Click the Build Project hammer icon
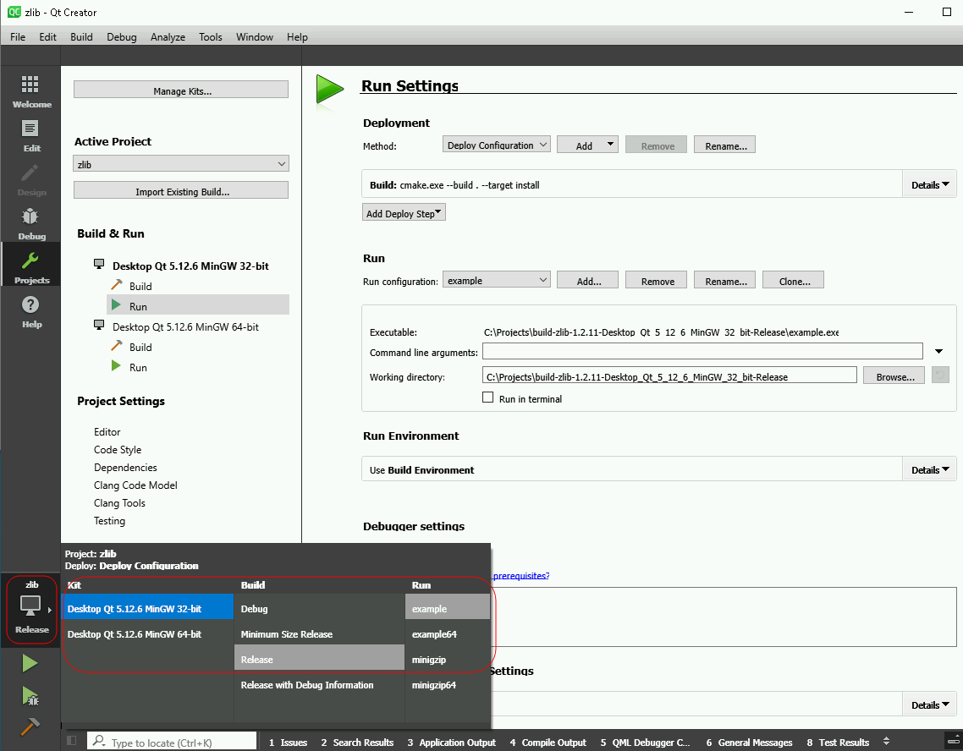This screenshot has width=963, height=751. pos(30,727)
